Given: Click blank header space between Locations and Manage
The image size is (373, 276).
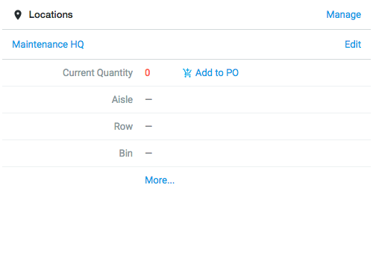Looking at the screenshot, I should pos(199,15).
